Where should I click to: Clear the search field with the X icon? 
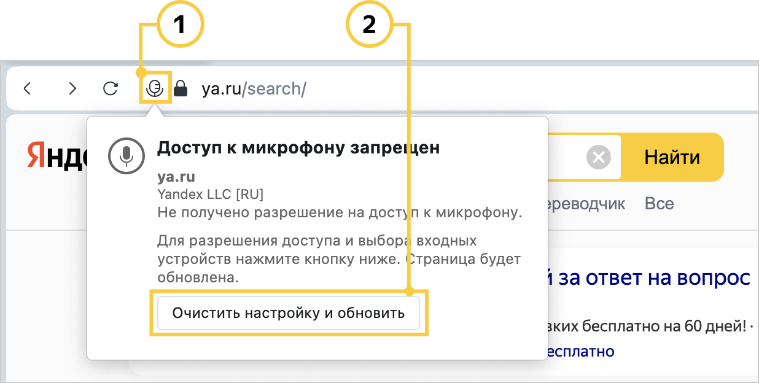click(598, 158)
